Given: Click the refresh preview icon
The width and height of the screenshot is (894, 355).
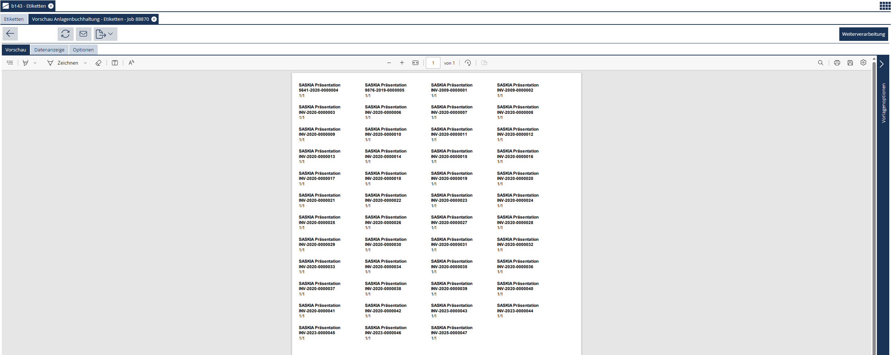Looking at the screenshot, I should (65, 34).
